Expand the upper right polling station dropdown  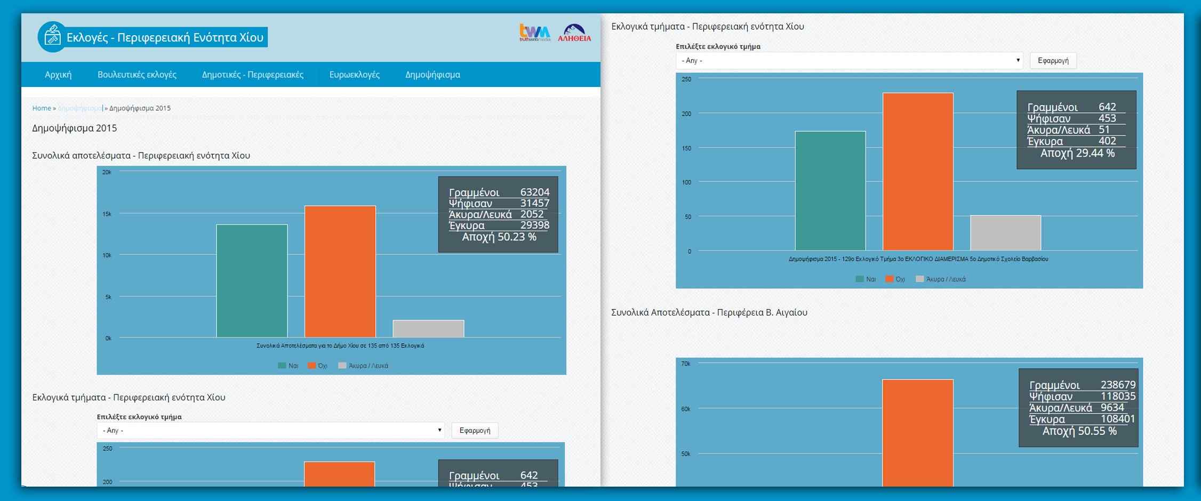(x=848, y=60)
